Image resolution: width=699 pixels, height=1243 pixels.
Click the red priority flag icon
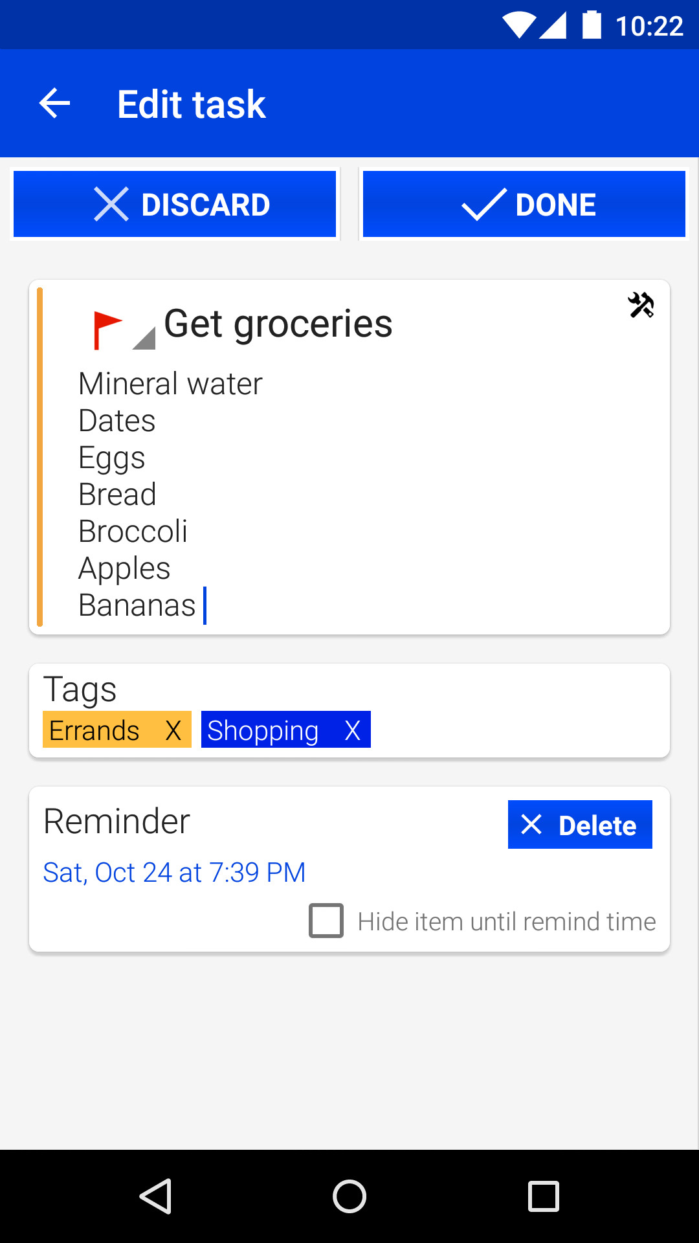(107, 329)
